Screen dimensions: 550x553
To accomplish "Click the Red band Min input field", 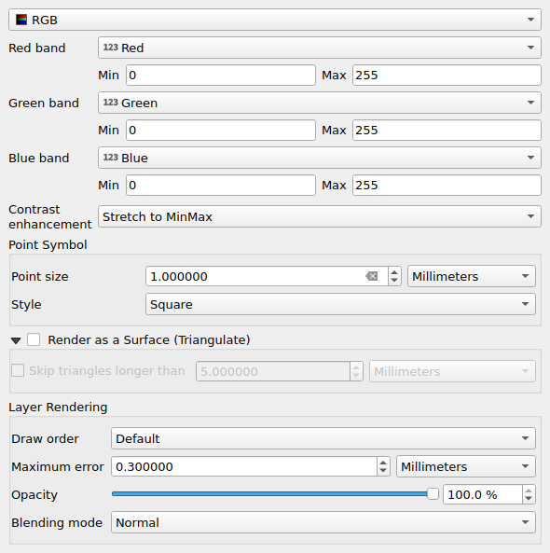I will point(221,76).
